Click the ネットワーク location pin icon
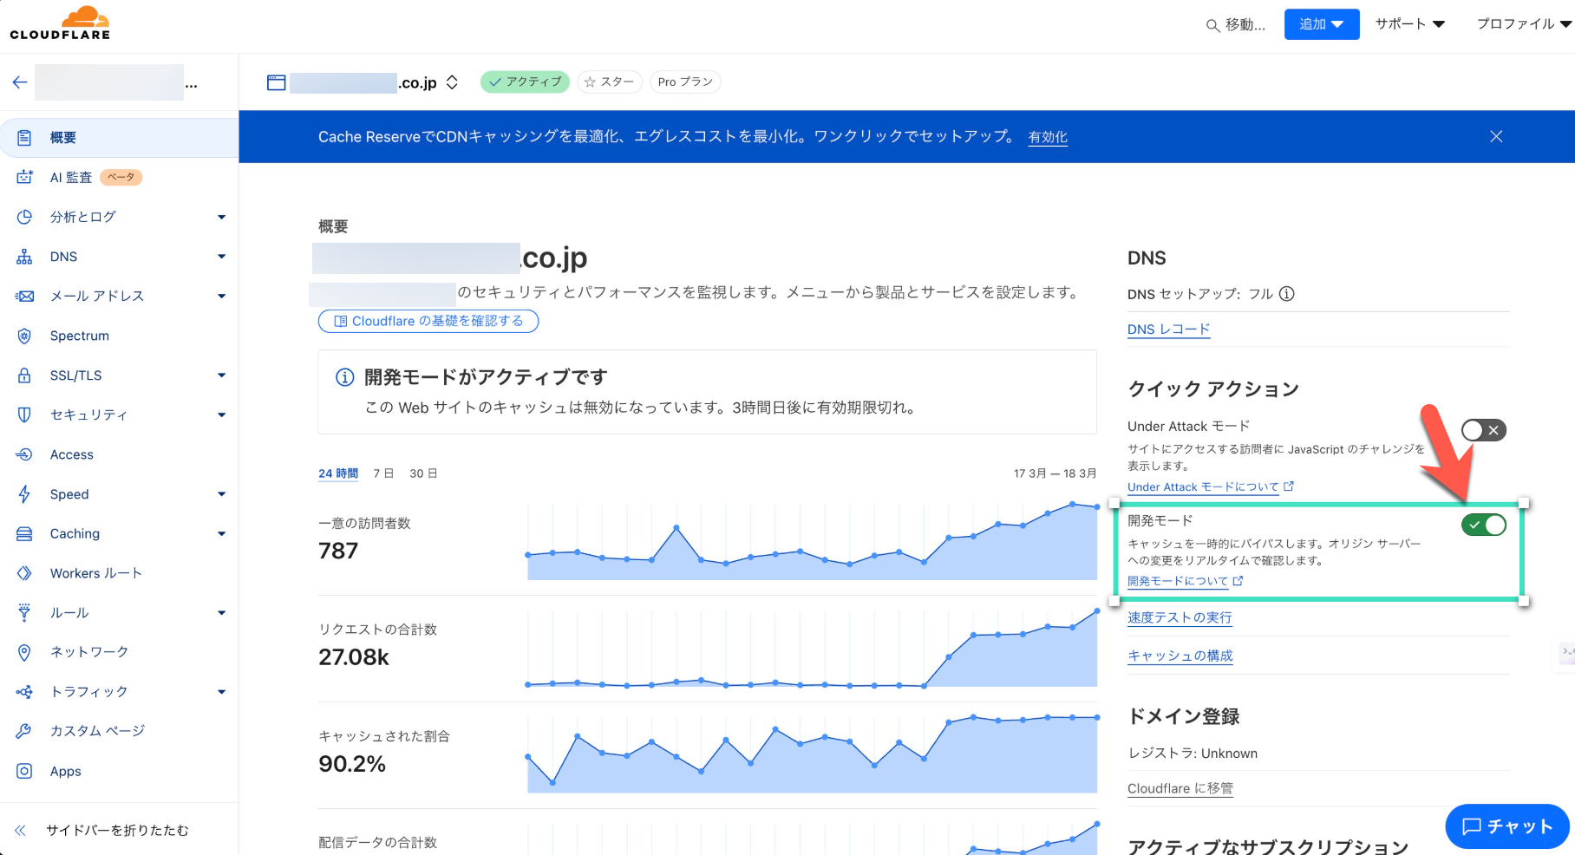This screenshot has width=1575, height=855. (24, 652)
